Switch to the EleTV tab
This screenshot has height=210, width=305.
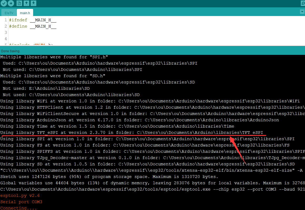9,13
